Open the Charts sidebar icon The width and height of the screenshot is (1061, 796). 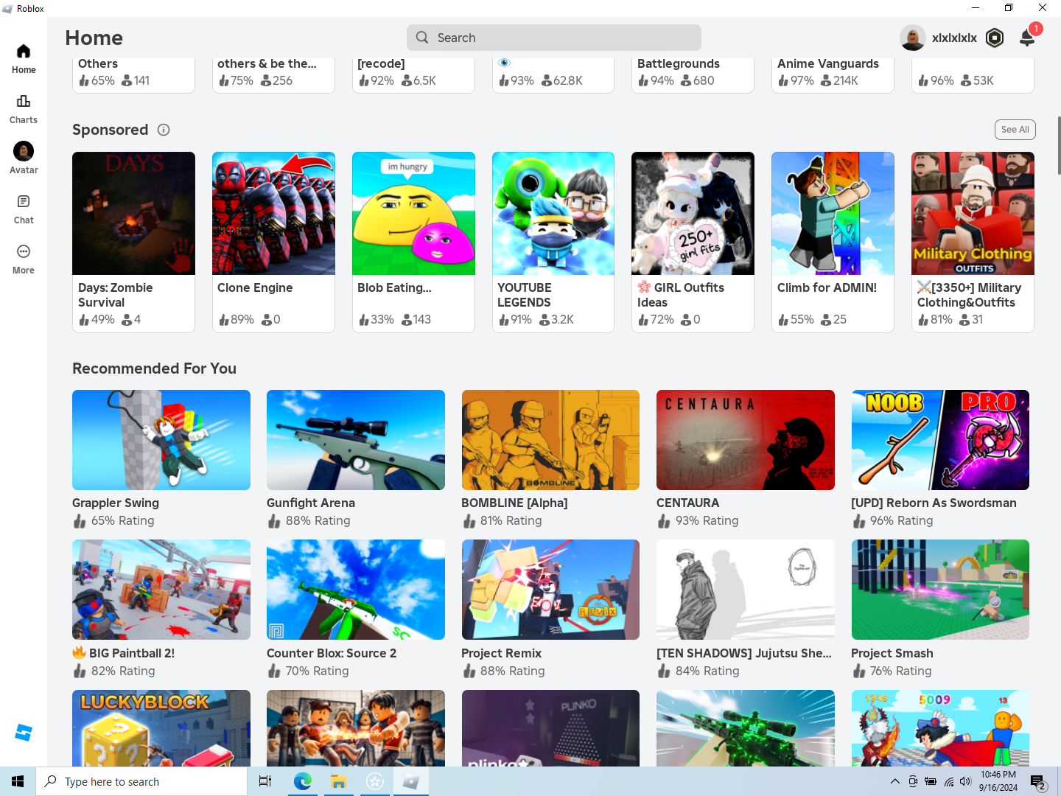coord(24,102)
